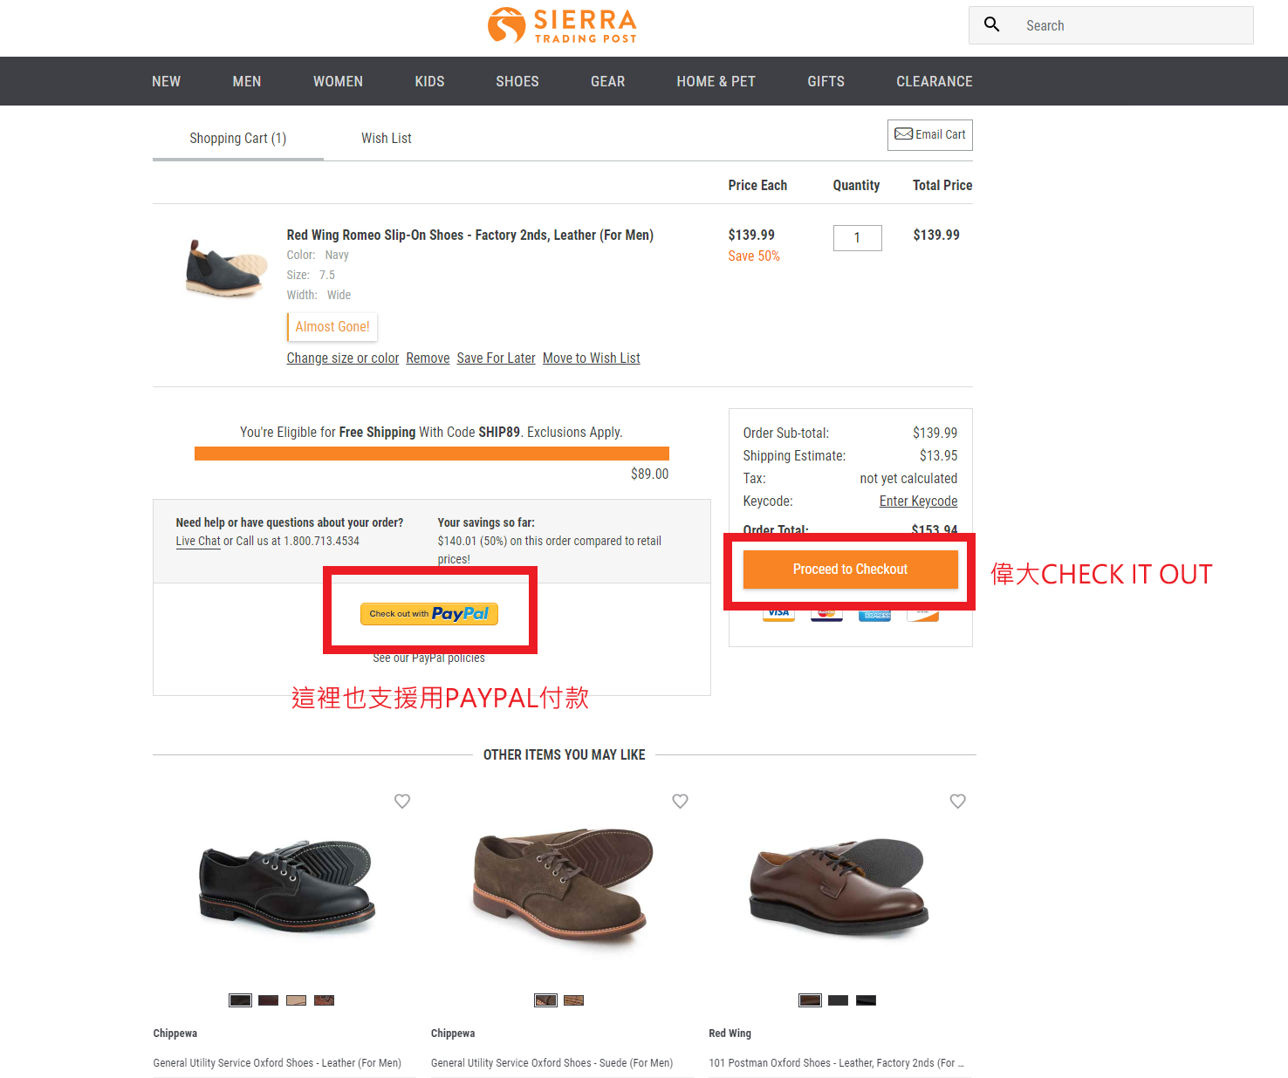Remove the Red Wing shoes from cart
Viewport: 1288px width, 1078px height.
(428, 358)
